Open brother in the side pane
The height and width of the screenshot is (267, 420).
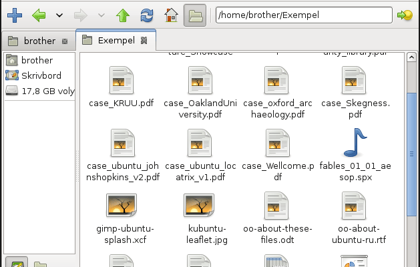pos(39,60)
